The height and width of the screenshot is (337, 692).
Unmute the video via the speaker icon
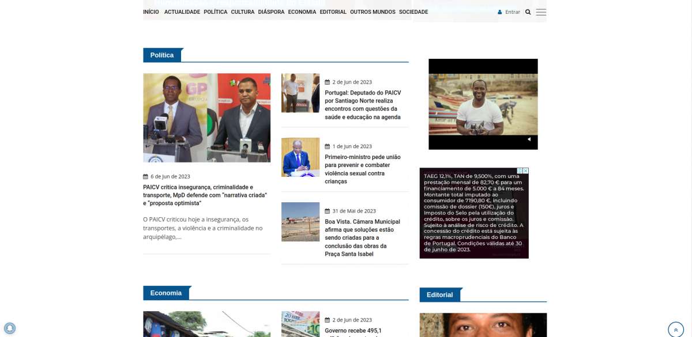click(x=529, y=139)
